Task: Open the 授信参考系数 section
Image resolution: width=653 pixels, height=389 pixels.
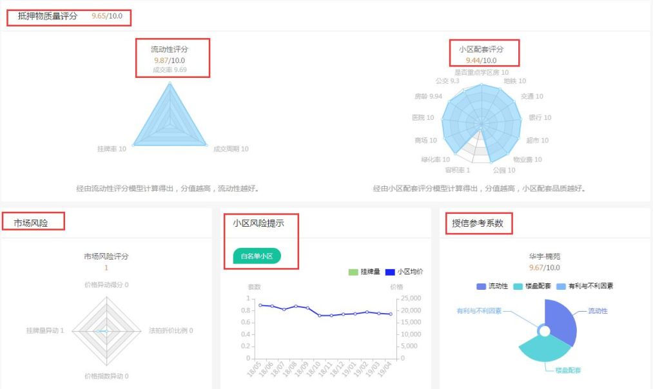Action: tap(478, 223)
